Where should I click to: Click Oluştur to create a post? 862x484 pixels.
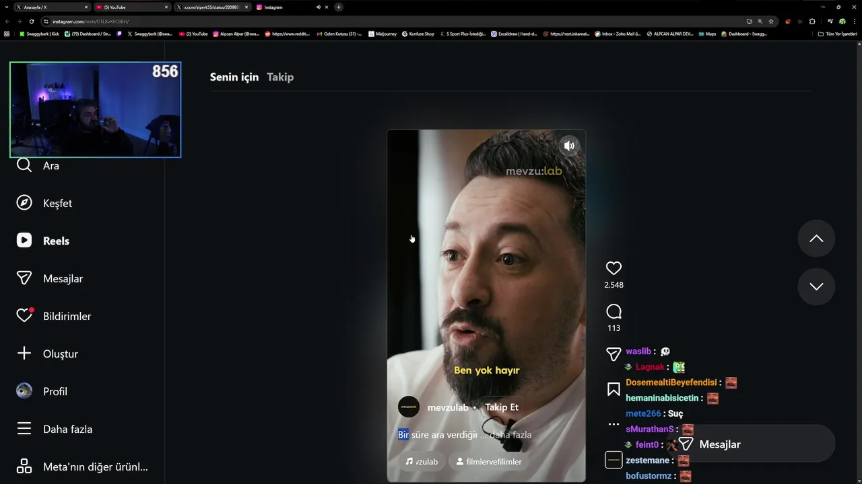(47, 354)
